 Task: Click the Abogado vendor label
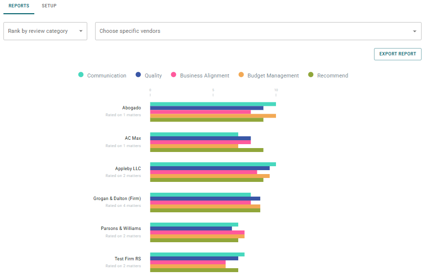pyautogui.click(x=131, y=108)
